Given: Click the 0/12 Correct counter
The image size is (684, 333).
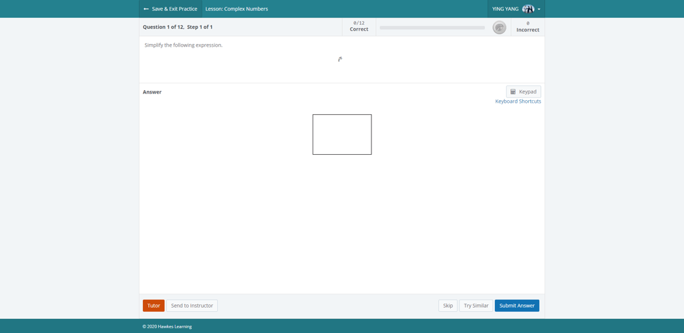Looking at the screenshot, I should 359,27.
